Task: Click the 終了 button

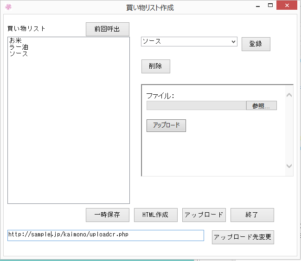Action: click(252, 215)
